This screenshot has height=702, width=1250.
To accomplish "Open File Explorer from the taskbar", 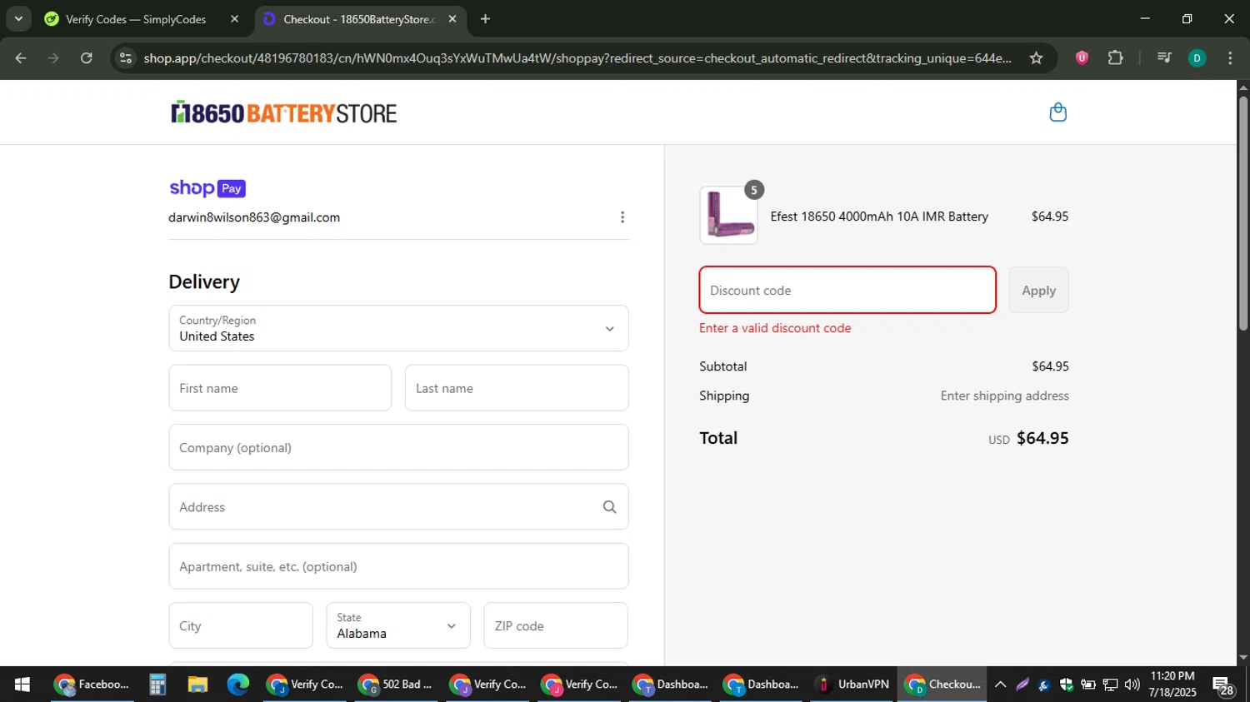I will (x=197, y=685).
